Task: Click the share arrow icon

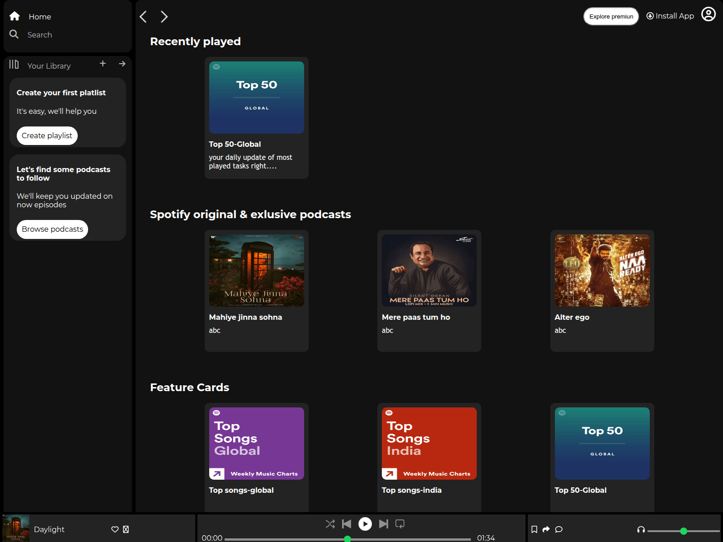Action: [546, 529]
